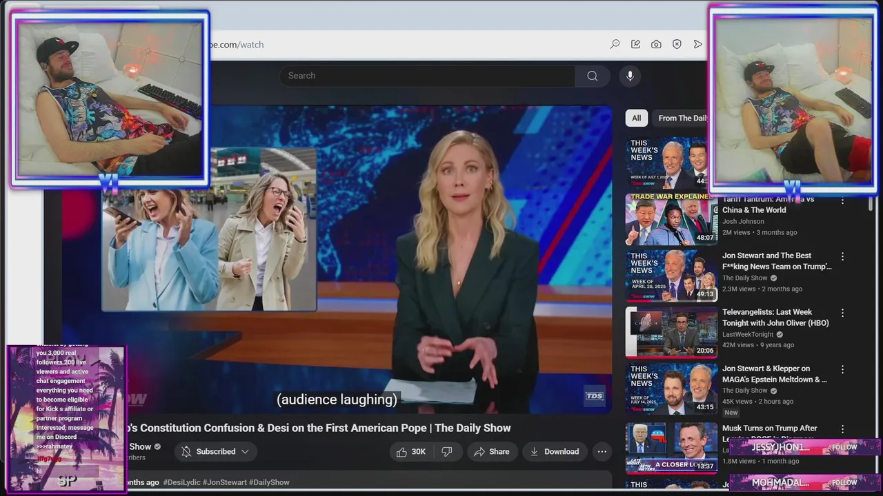Click the YouTube Search input field

427,76
